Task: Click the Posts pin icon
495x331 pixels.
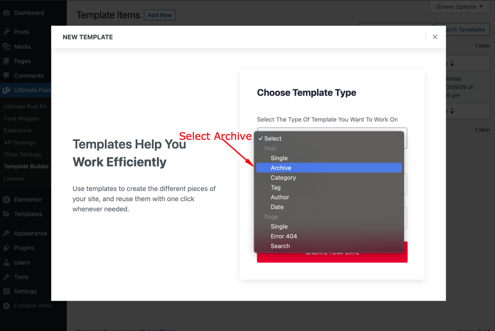Action: coord(6,32)
